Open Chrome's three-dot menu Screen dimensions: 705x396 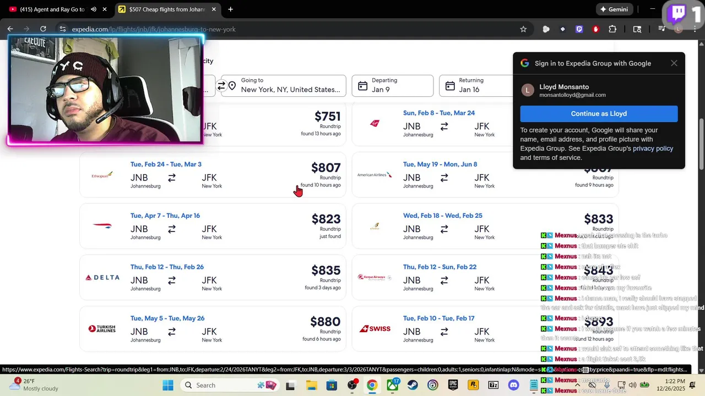pyautogui.click(x=695, y=29)
